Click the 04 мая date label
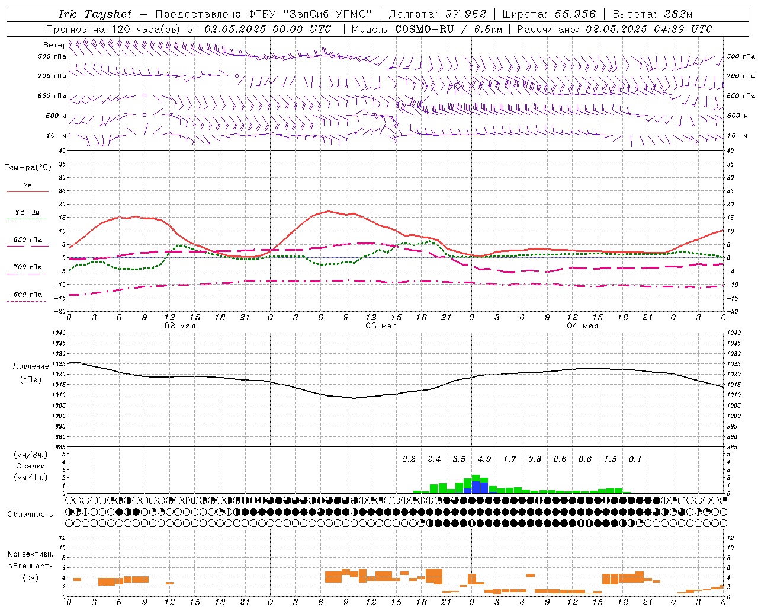This screenshot has height=607, width=758. (x=582, y=326)
